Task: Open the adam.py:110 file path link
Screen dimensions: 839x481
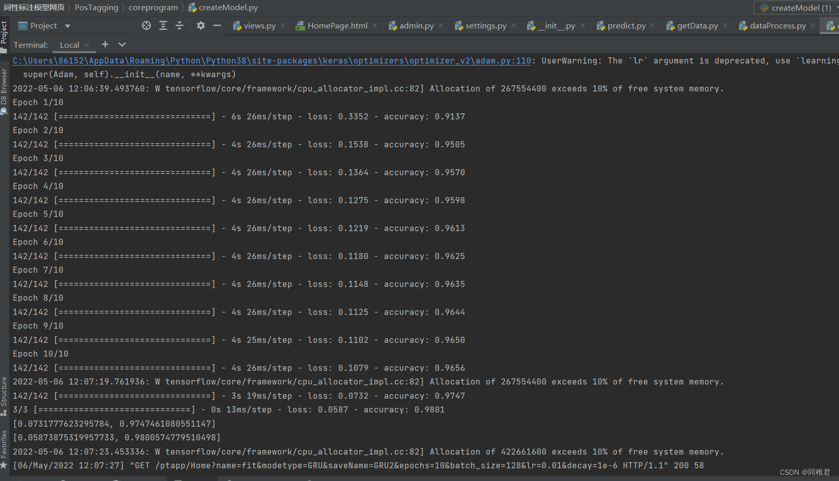Action: [x=272, y=60]
